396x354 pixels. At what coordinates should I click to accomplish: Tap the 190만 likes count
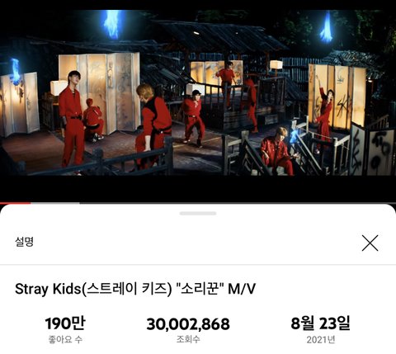point(65,323)
